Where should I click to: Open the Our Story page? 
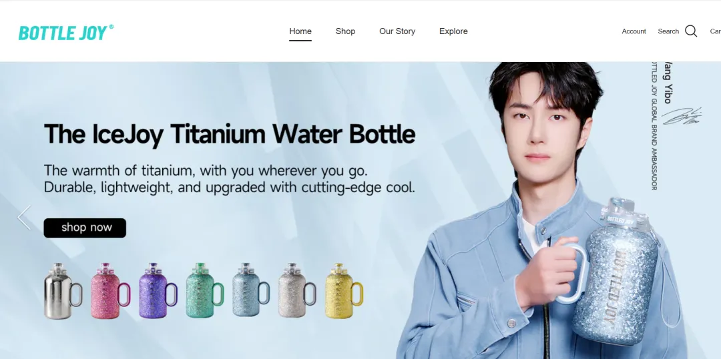tap(397, 31)
